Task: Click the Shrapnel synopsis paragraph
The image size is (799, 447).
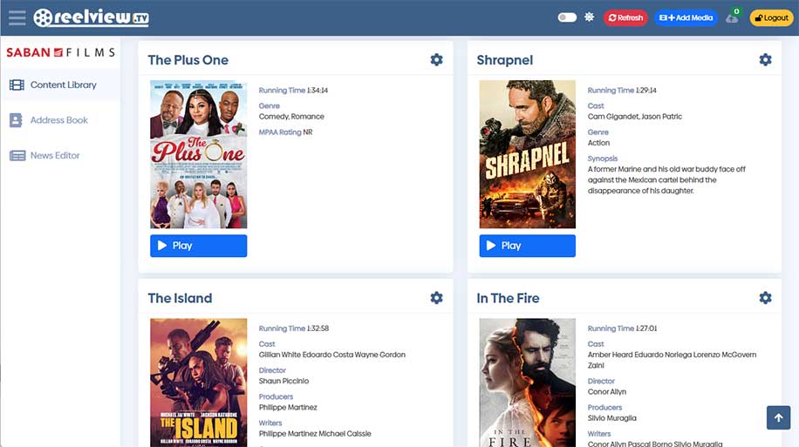Action: (666, 179)
